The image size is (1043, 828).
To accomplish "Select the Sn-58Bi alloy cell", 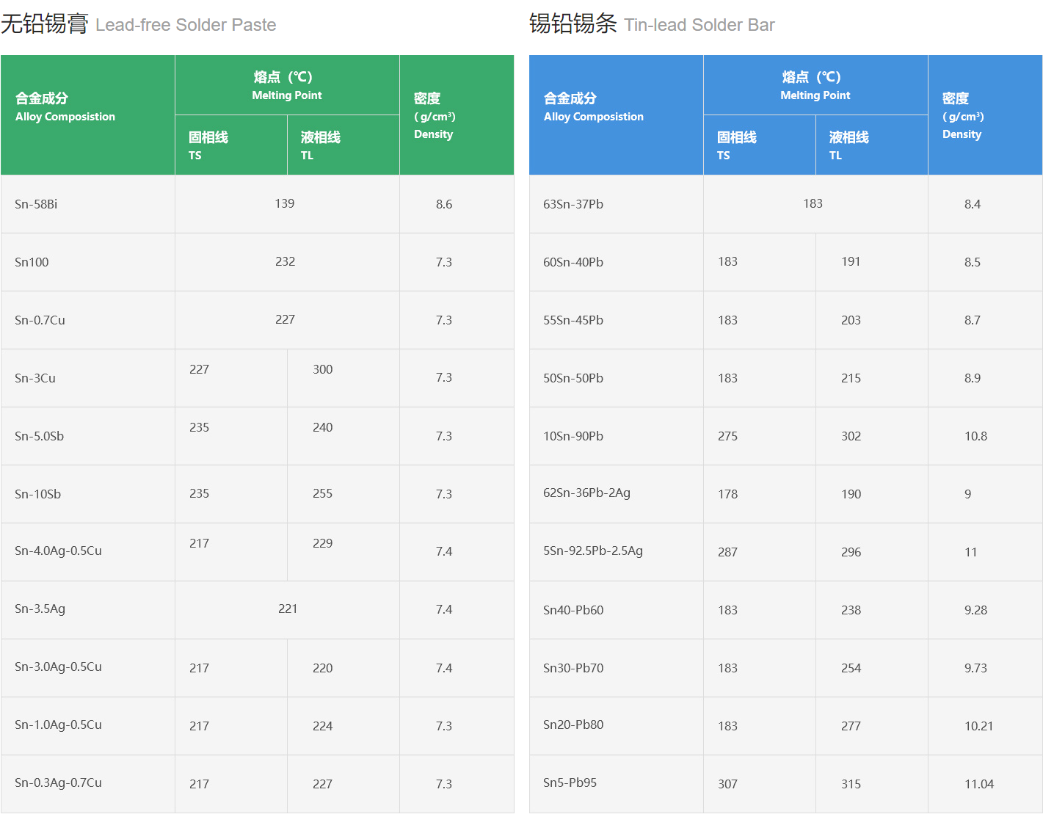I will click(36, 204).
